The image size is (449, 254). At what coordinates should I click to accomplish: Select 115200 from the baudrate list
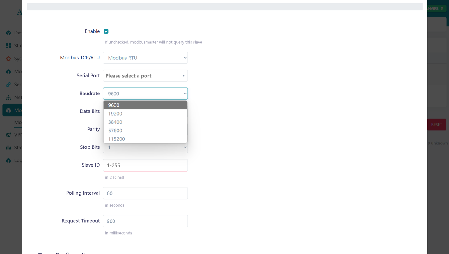point(116,139)
